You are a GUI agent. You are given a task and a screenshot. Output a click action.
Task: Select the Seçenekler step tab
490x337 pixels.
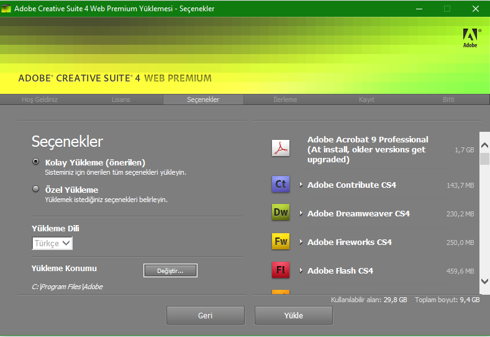[x=203, y=99]
